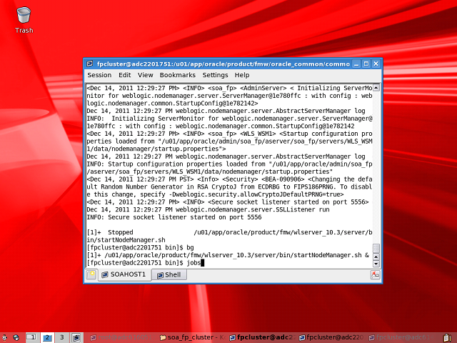This screenshot has height=343, width=457.
Task: Open the Settings menu
Action: point(215,75)
